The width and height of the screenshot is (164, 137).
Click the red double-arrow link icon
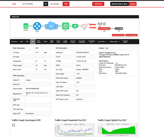(92, 26)
